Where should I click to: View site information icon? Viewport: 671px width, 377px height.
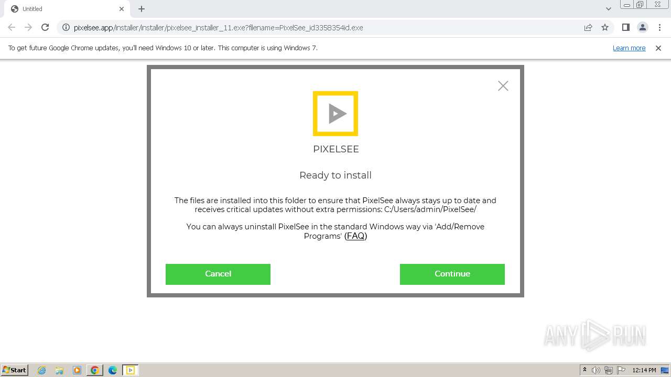[x=66, y=28]
